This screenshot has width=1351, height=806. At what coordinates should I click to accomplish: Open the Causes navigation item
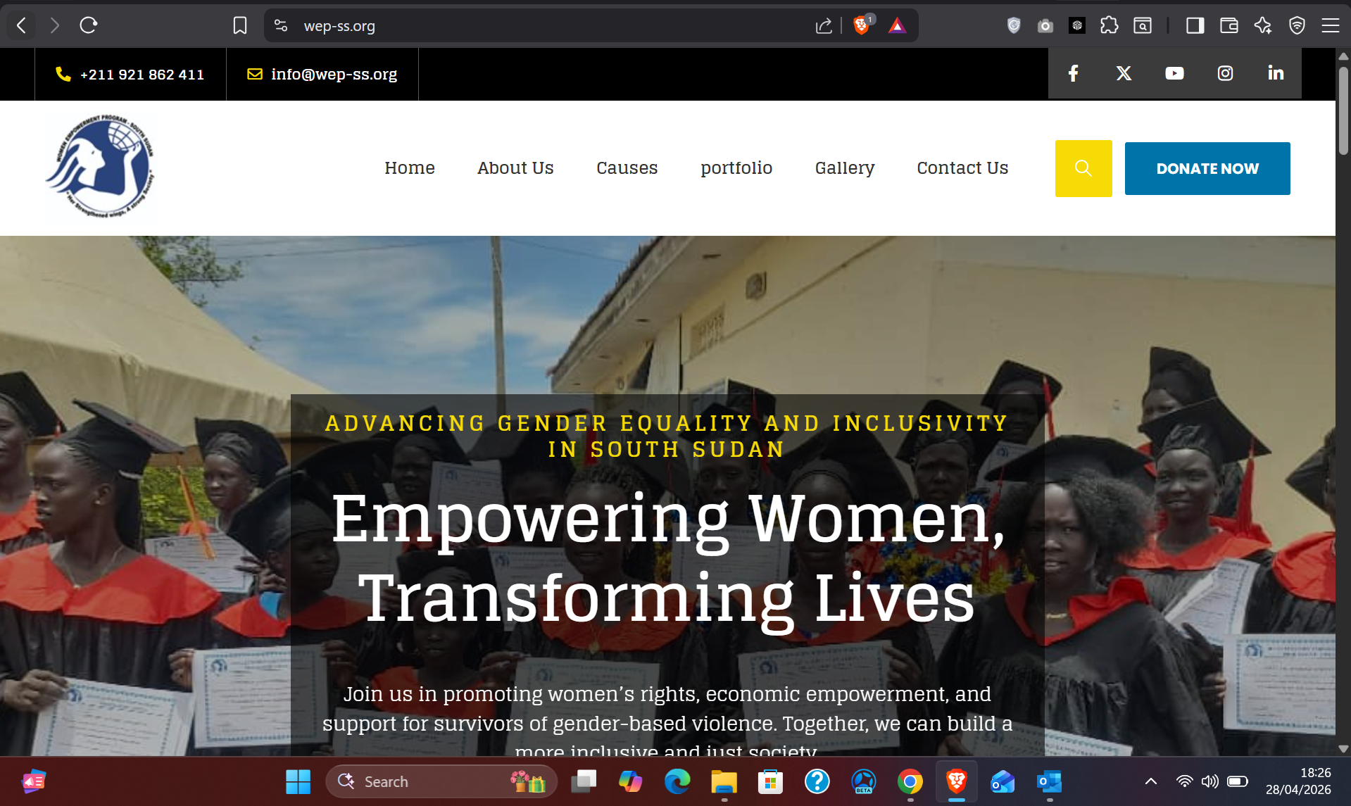(627, 168)
